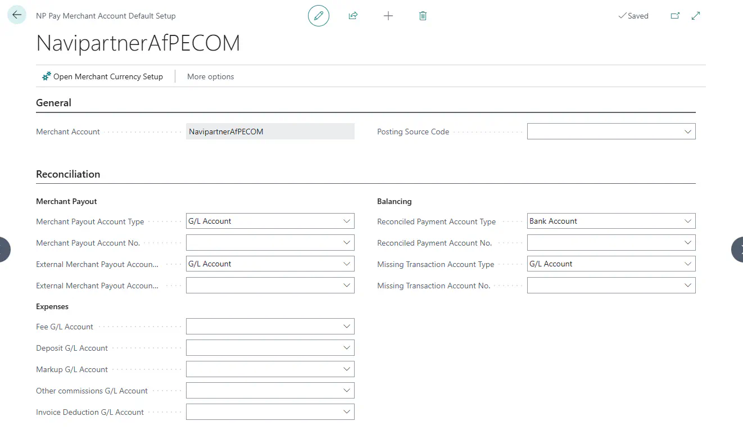Click the pencil edit icon
This screenshot has width=743, height=439.
(318, 16)
